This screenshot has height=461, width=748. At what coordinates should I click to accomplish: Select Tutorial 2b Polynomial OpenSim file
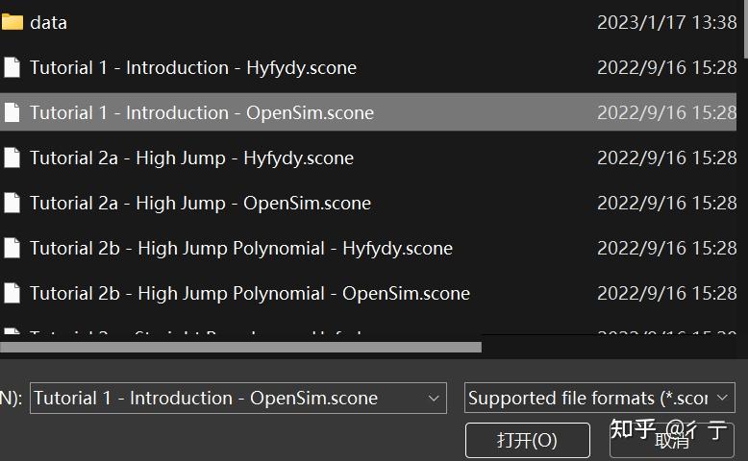coord(249,293)
